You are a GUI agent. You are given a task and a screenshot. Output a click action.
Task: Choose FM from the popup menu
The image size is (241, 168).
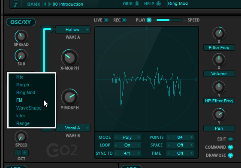[32, 100]
